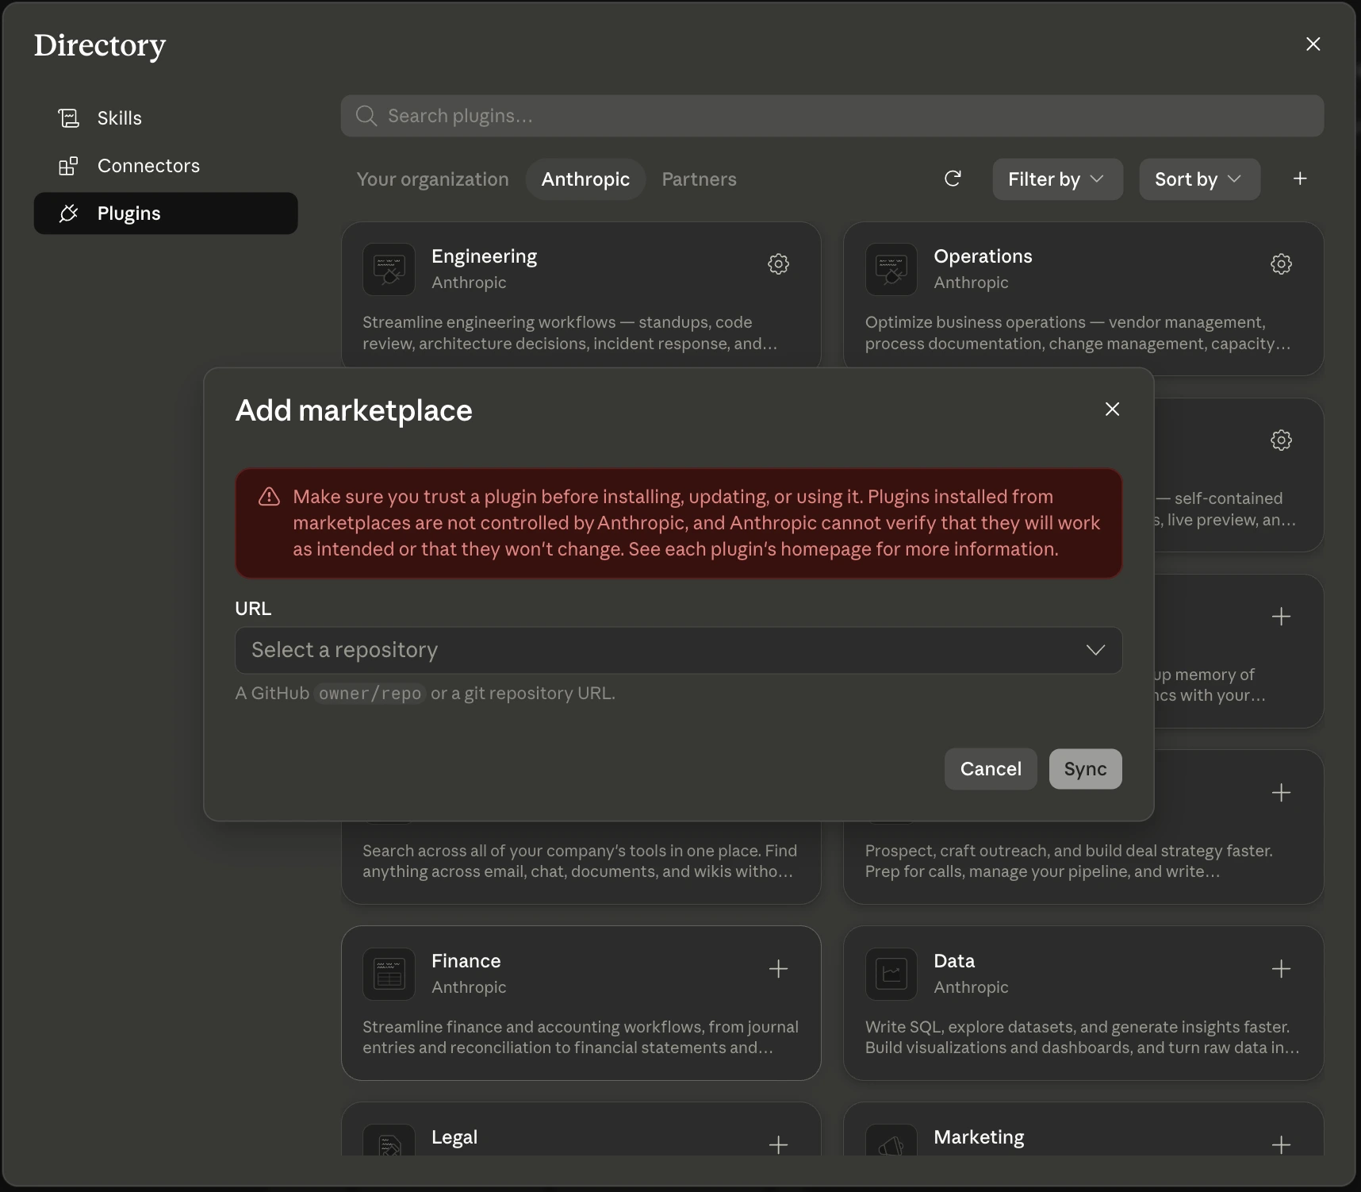The width and height of the screenshot is (1361, 1192).
Task: Click the Skills scroll icon
Action: pyautogui.click(x=69, y=118)
